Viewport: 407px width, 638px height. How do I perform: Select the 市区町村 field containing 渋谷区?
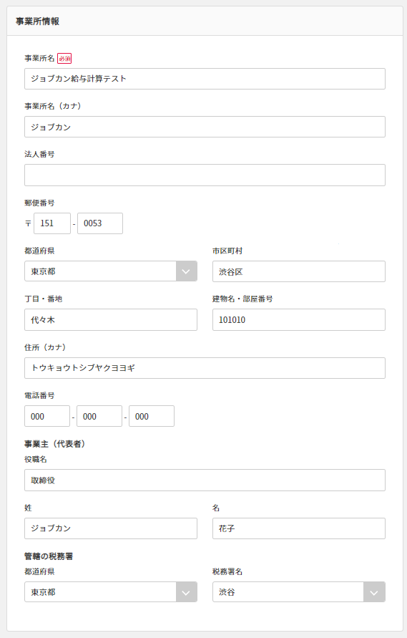298,271
